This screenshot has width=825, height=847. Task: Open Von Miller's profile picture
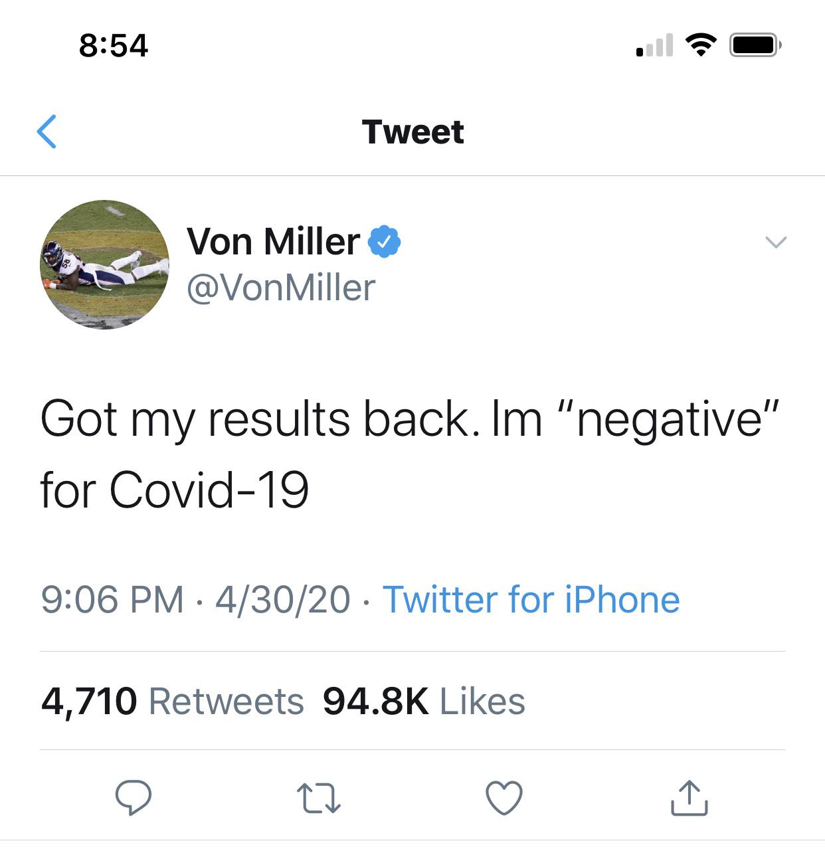(104, 264)
